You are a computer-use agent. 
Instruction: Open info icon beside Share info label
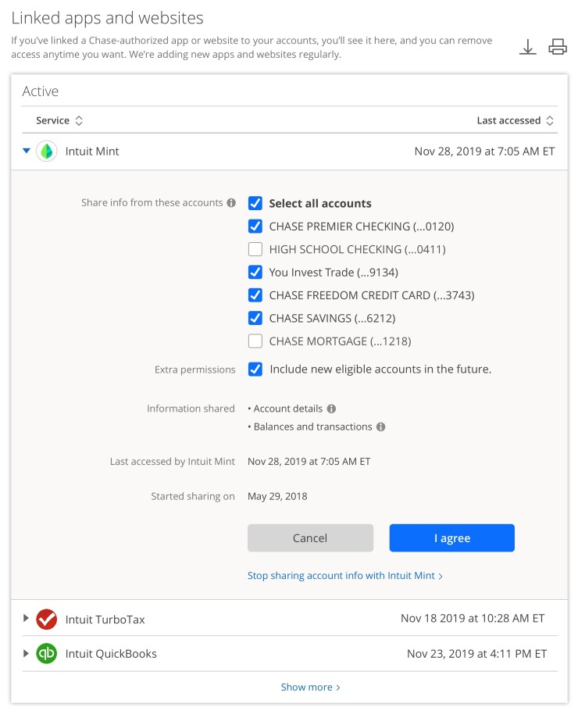231,203
